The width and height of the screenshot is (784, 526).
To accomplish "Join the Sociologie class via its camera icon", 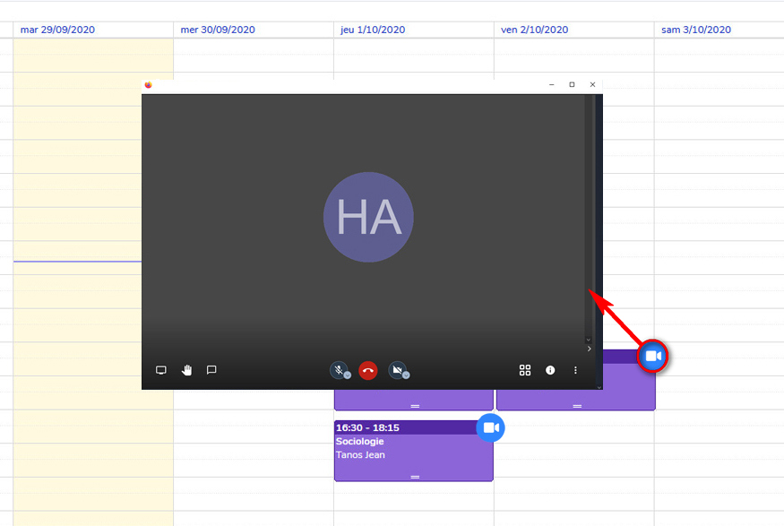I will (x=490, y=428).
